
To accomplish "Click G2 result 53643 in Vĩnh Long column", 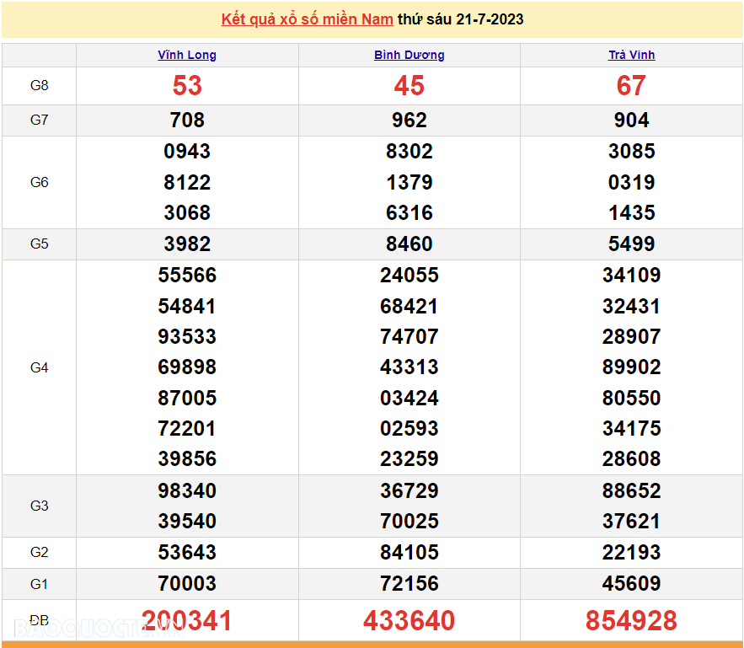I will [187, 553].
